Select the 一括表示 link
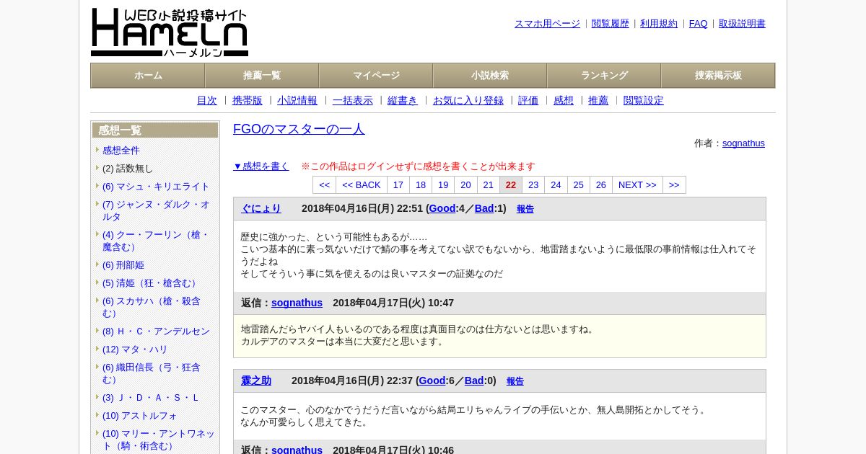 (x=353, y=101)
